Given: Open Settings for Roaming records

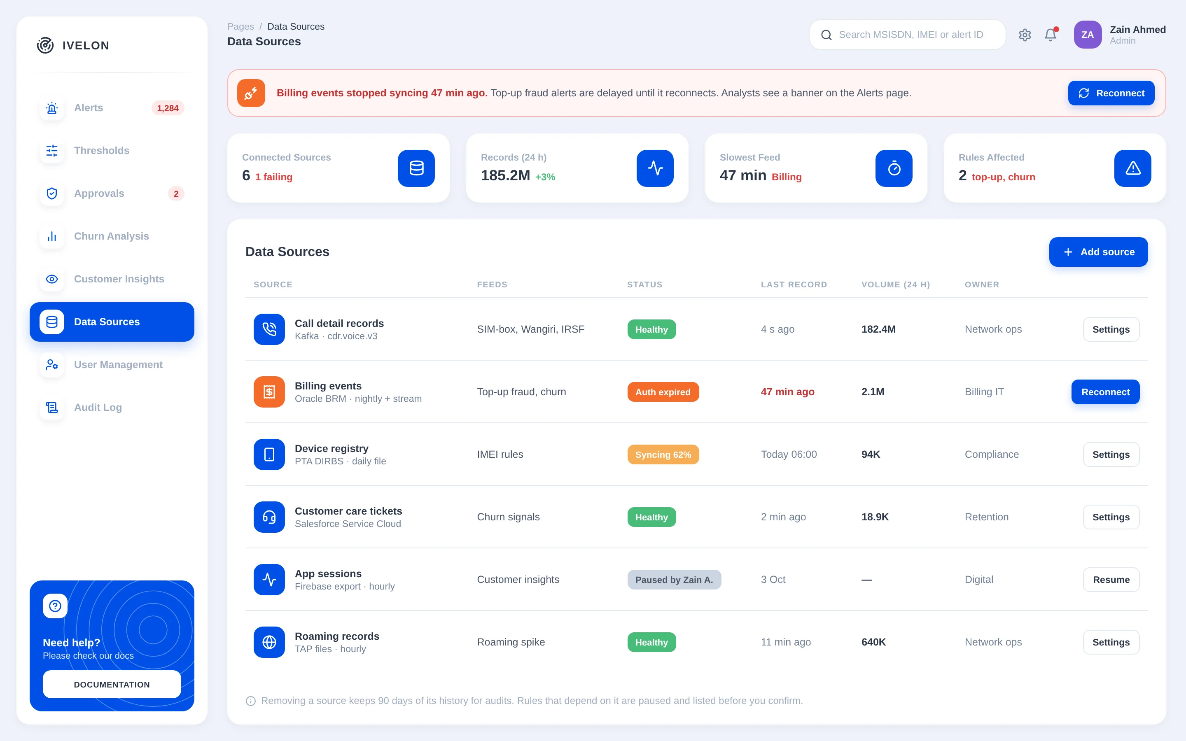Looking at the screenshot, I should [x=1111, y=642].
